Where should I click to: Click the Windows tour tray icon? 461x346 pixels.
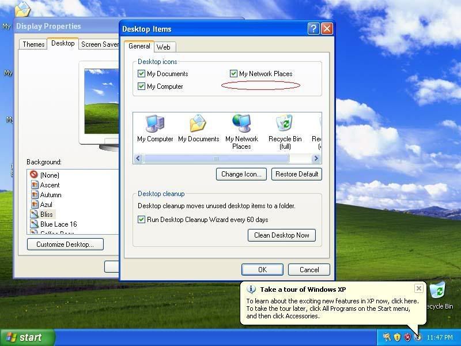pos(417,337)
